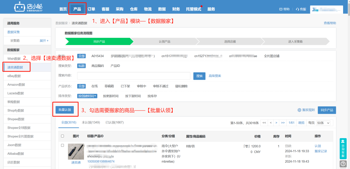Open 搬家记录 for the first product
Image resolution: width=350 pixels, height=169 pixels.
(x=321, y=151)
